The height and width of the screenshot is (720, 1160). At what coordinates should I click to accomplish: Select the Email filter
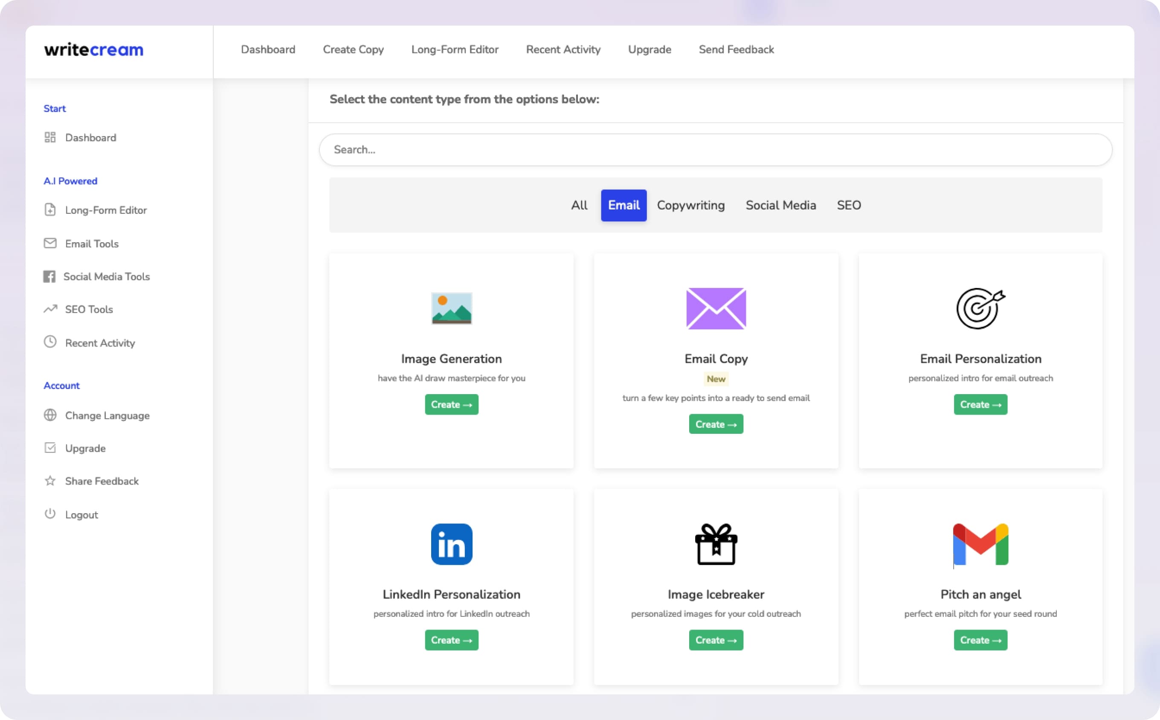(623, 205)
